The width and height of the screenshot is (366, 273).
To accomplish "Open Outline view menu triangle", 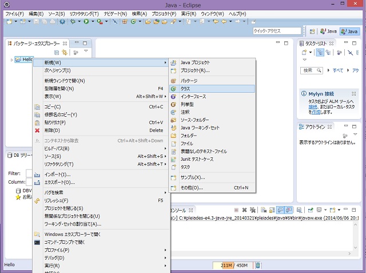I will (355, 134).
